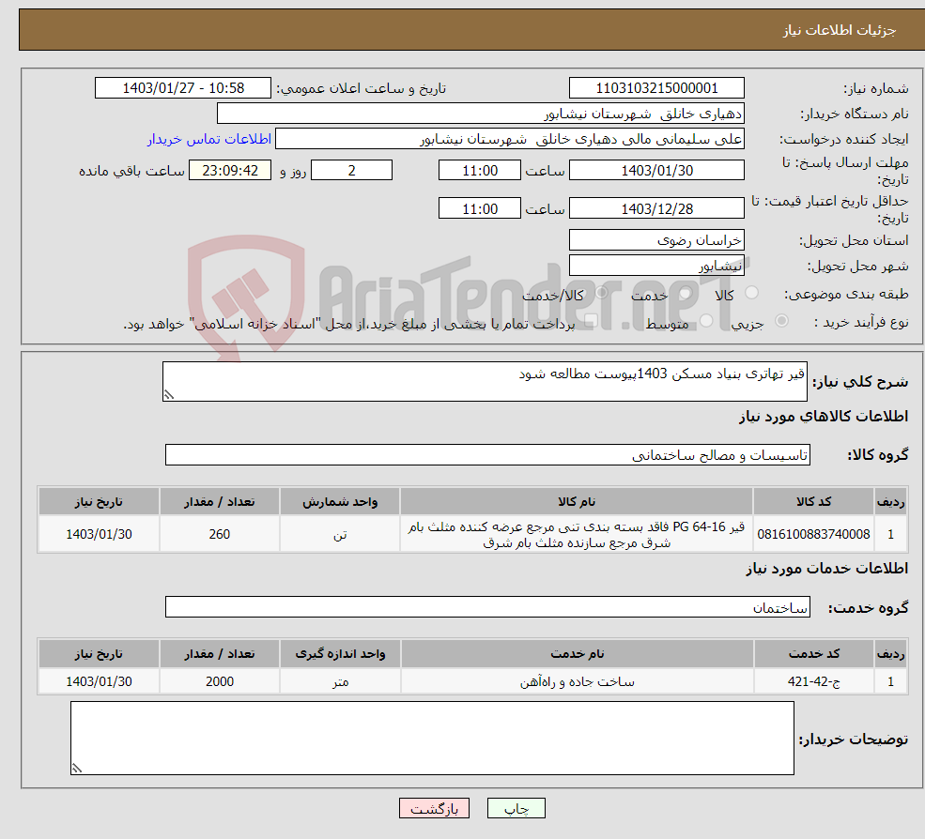925x839 pixels.
Task: Click the delivery city field نیشابور
Action: pos(656,266)
